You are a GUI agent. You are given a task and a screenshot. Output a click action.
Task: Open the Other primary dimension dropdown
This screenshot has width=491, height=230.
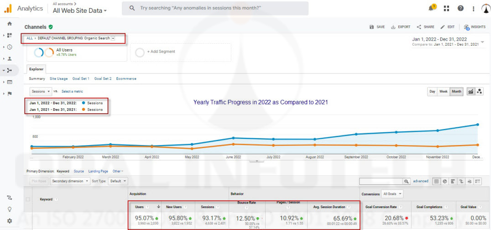[x=118, y=172]
